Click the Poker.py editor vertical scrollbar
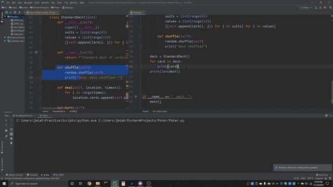Image resolution: width=333 pixels, height=187 pixels. 331,92
